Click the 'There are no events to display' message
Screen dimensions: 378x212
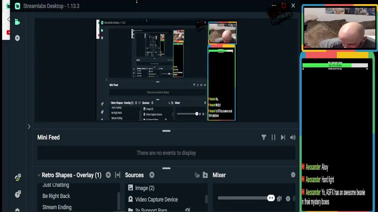[x=166, y=153]
